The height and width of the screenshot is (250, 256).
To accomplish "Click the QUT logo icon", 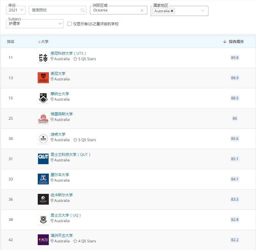I will pos(43,159).
